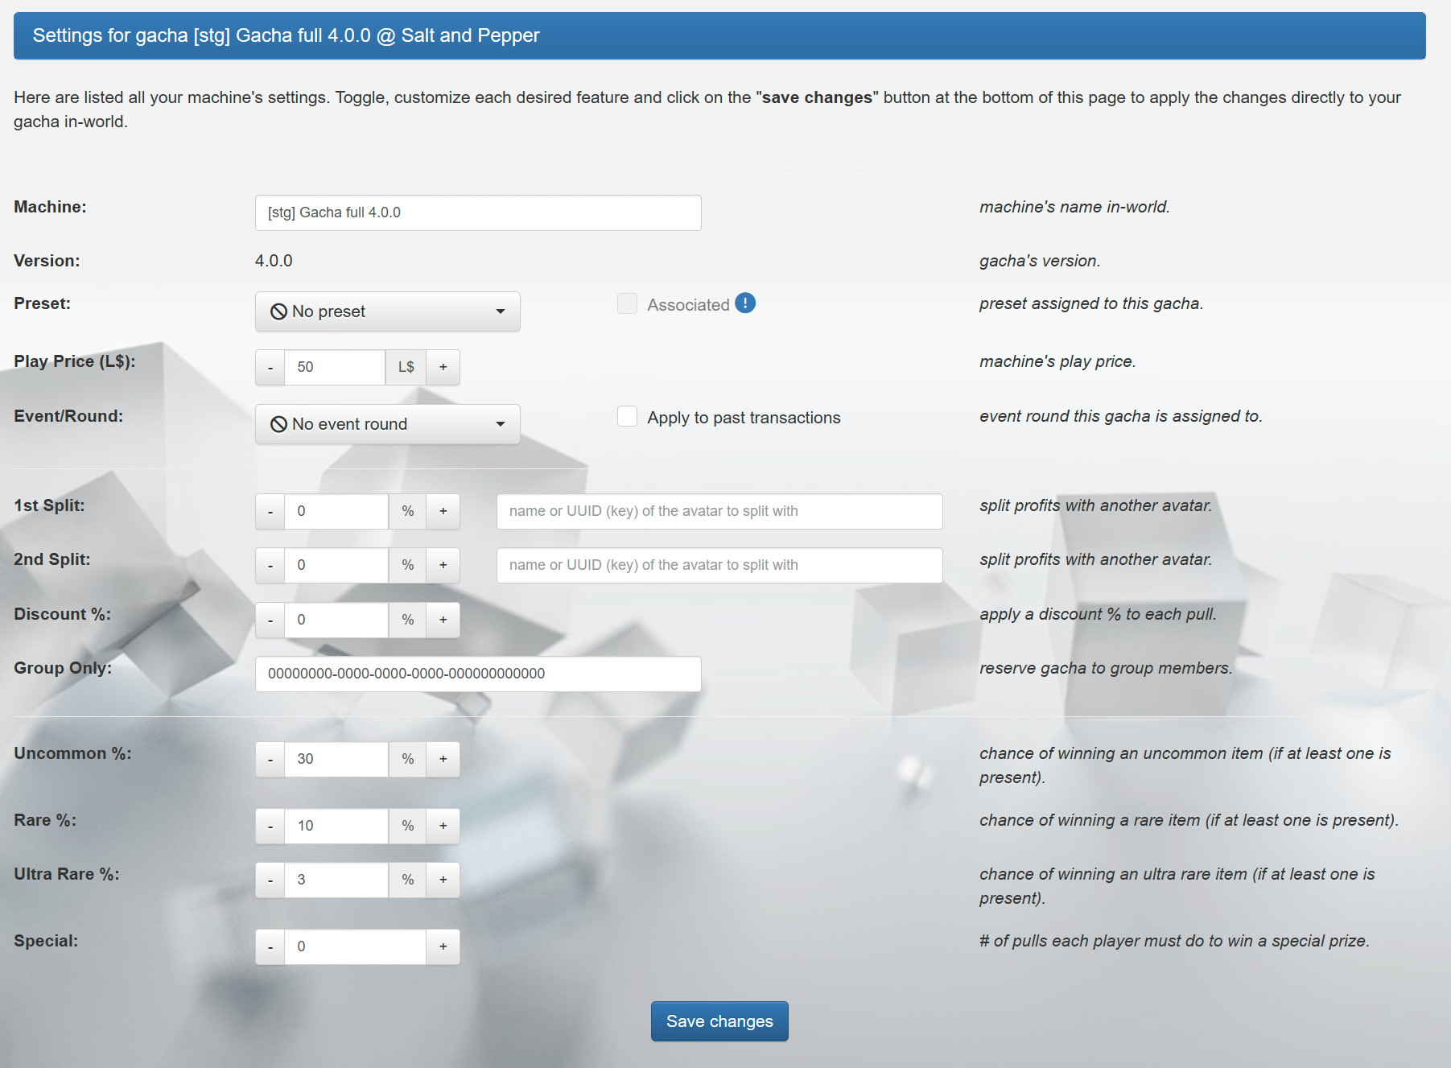Click 2nd Split avatar name field
The image size is (1451, 1068).
click(x=719, y=565)
